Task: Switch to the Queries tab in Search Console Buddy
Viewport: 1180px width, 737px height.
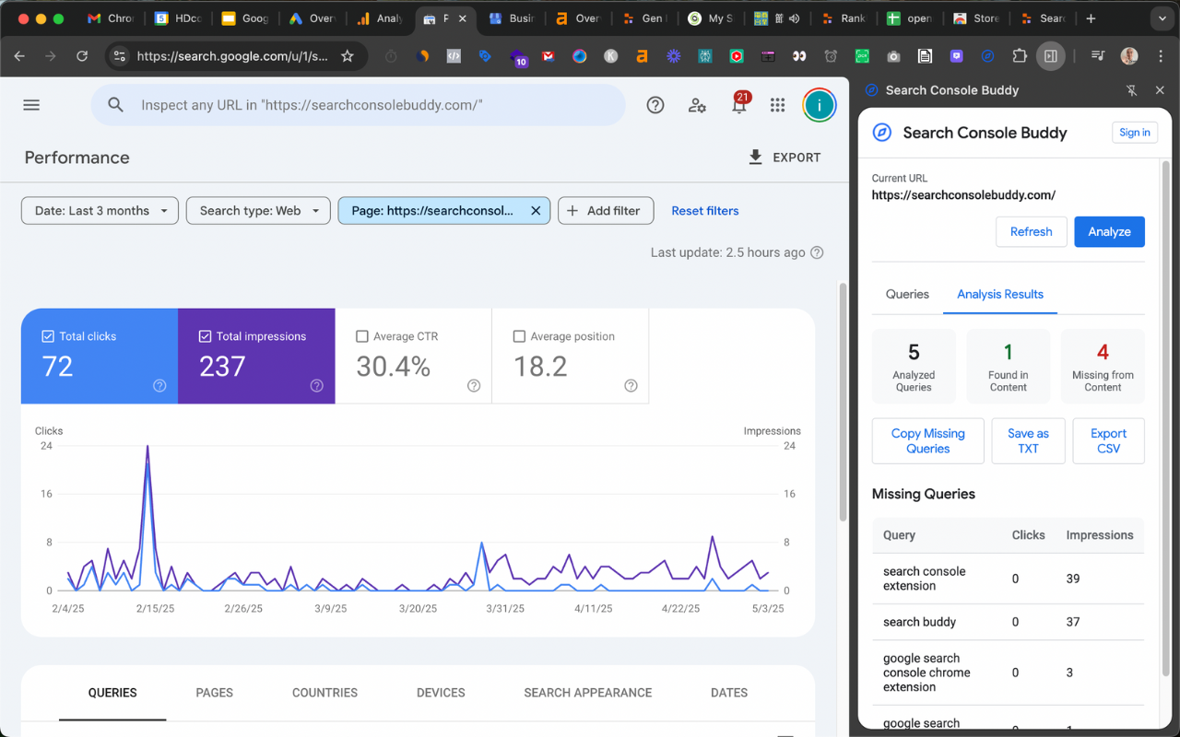Action: coord(906,294)
